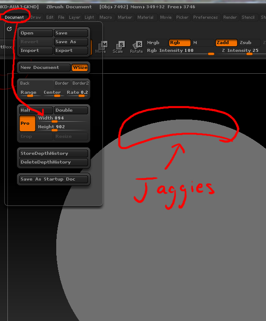This screenshot has width=266, height=321.
Task: Open the Draw menu
Action: (x=36, y=17)
